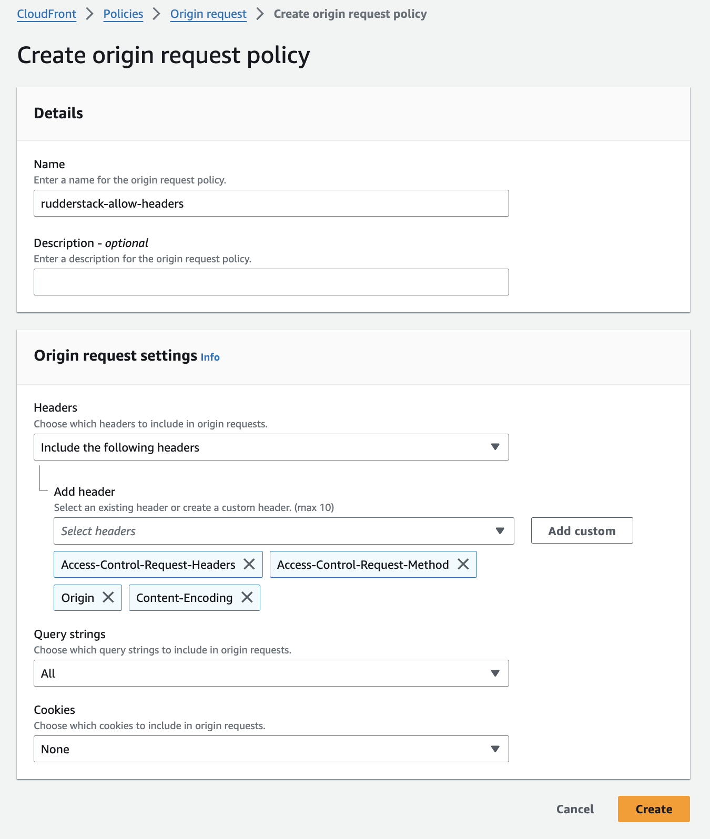Go to Origin request breadcrumb

click(x=208, y=14)
